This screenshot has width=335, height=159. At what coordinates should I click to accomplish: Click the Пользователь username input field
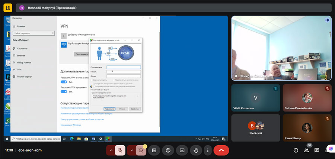123,67
